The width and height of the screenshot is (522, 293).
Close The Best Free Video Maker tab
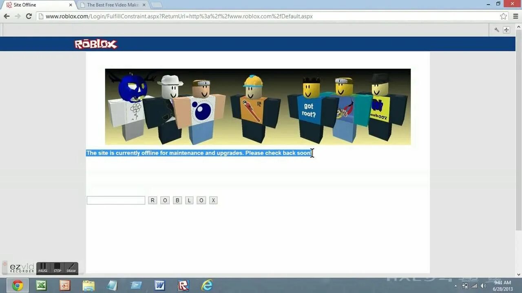click(144, 5)
